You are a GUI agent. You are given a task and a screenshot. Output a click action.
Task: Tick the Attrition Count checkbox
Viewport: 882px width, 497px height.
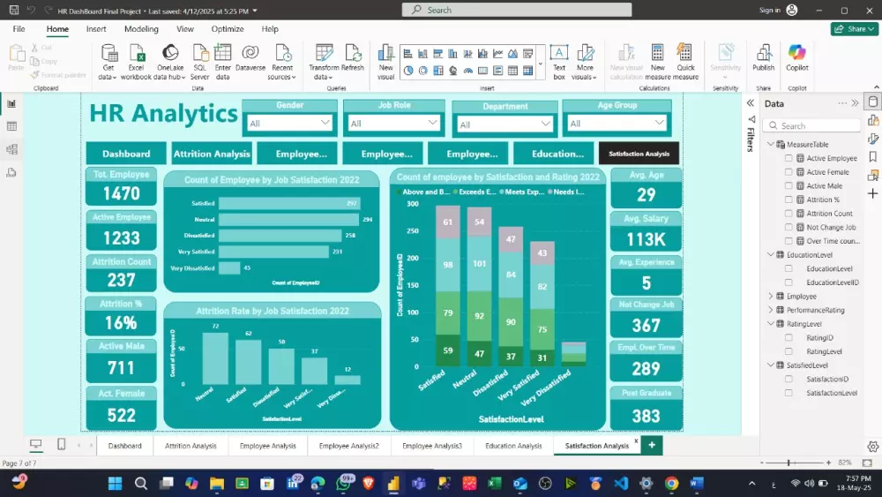(789, 214)
